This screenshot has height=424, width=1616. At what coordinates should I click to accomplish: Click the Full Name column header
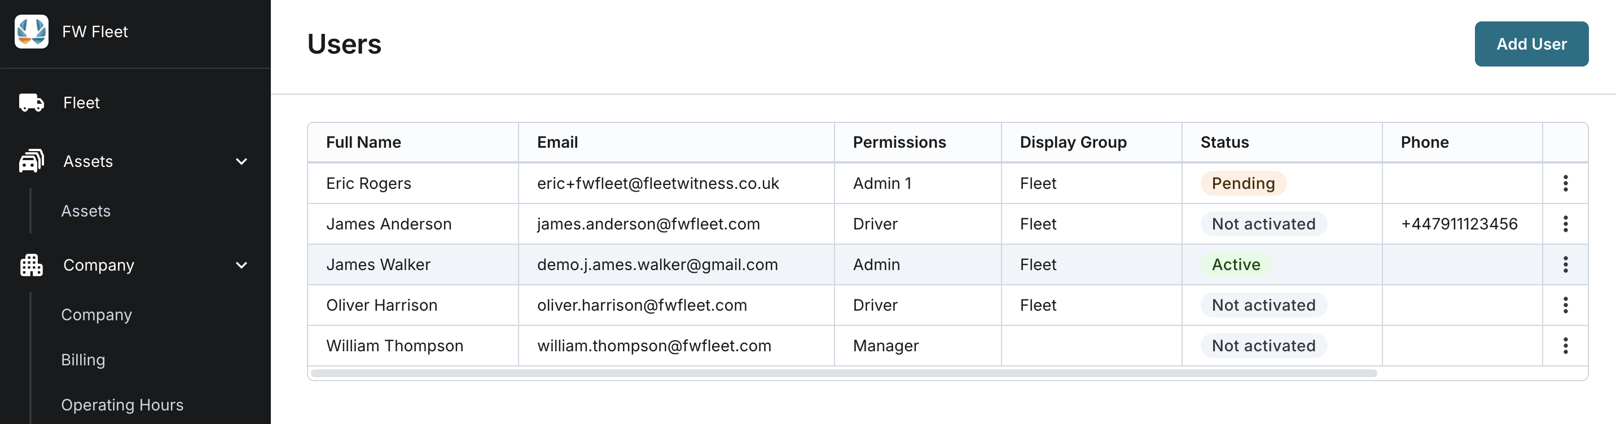(363, 143)
